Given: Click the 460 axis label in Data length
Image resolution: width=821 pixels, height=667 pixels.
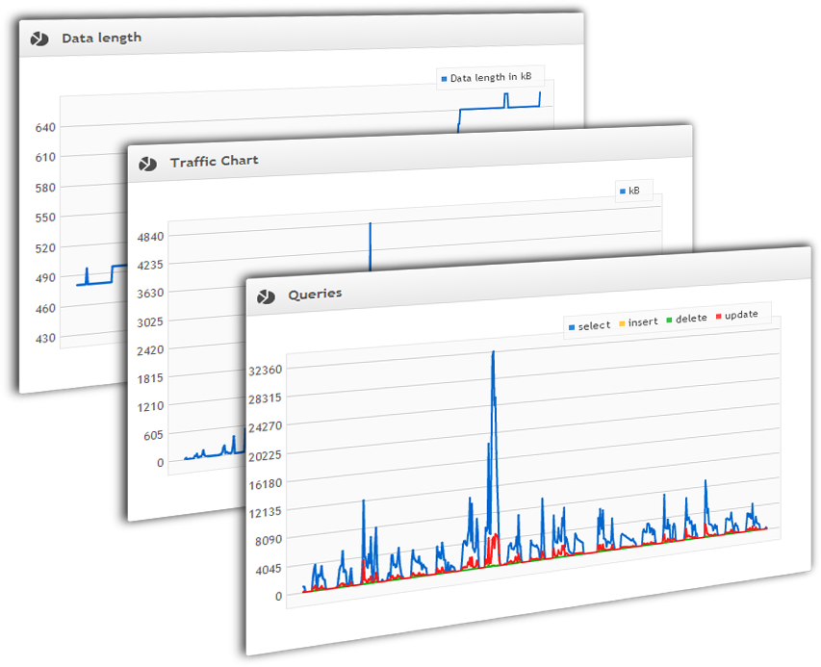Looking at the screenshot, I should [x=45, y=308].
